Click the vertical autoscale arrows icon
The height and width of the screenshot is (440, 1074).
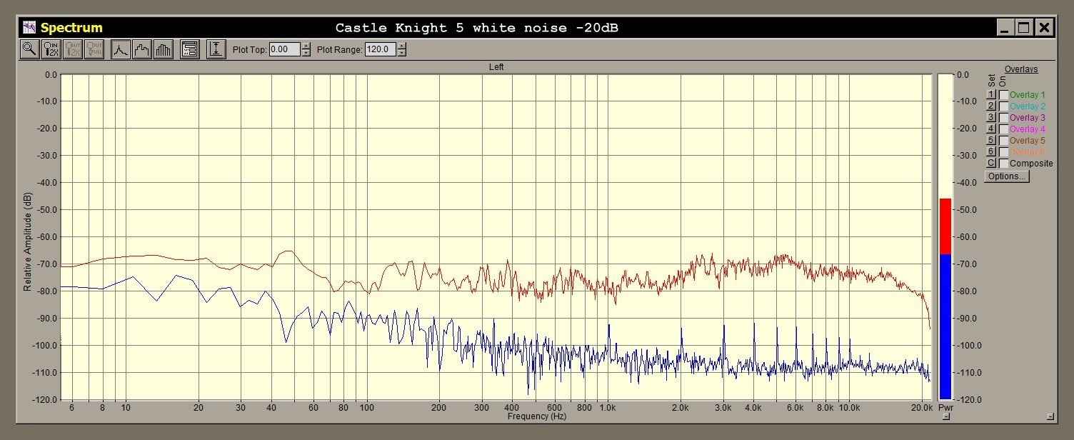[216, 49]
